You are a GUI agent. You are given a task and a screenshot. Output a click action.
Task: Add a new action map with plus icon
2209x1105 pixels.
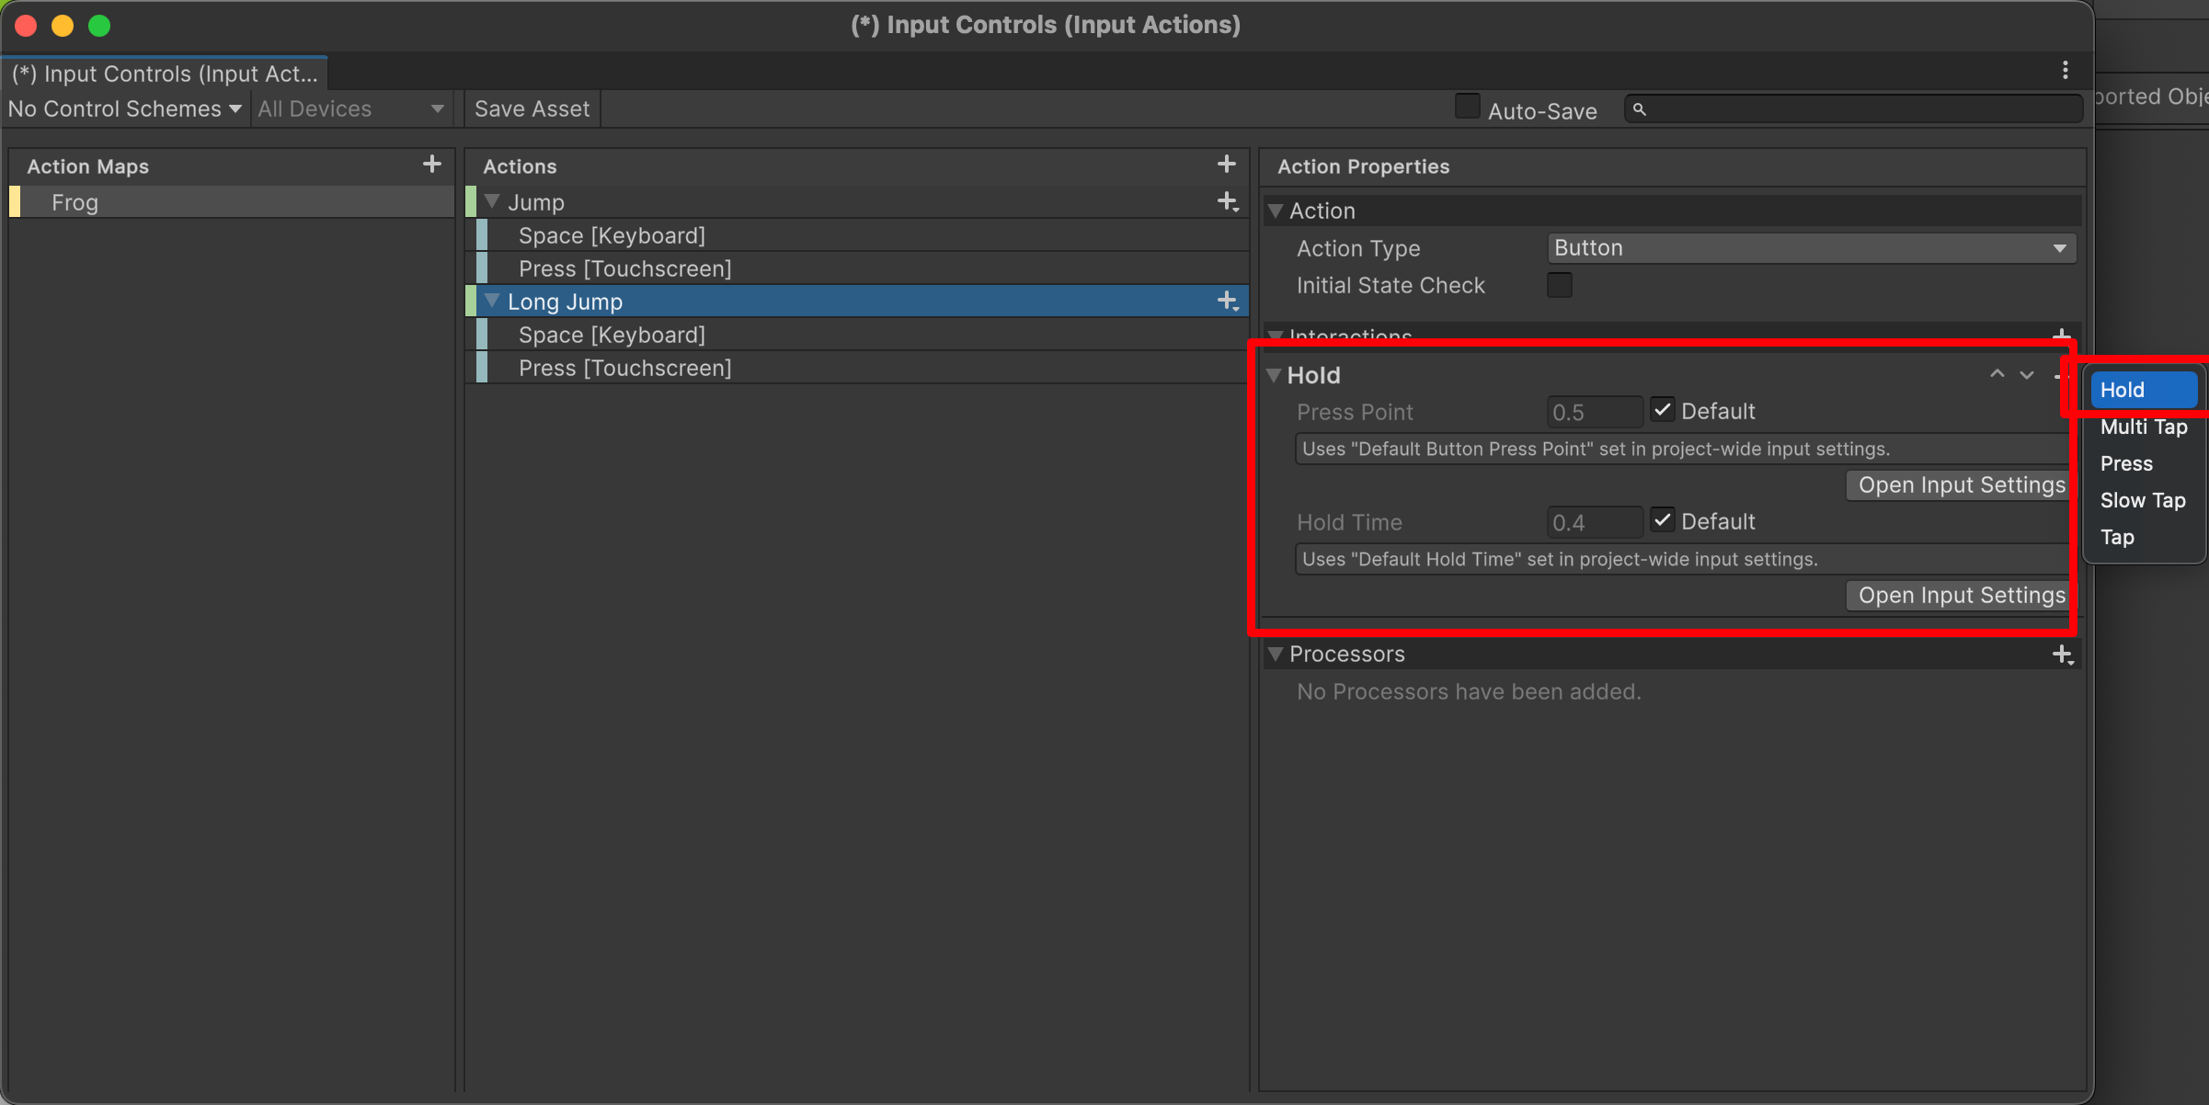tap(431, 165)
